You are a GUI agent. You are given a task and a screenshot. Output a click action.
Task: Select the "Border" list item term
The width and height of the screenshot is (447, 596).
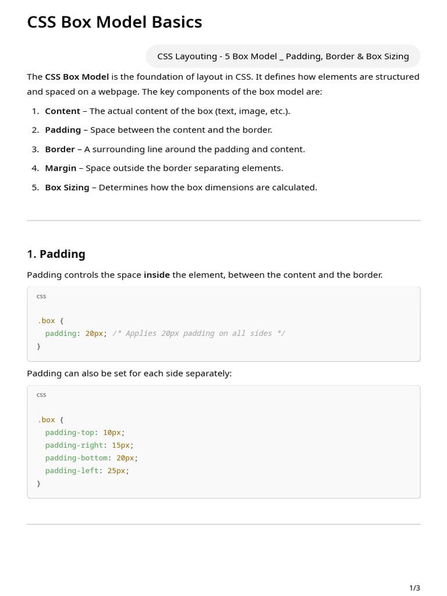coord(60,150)
